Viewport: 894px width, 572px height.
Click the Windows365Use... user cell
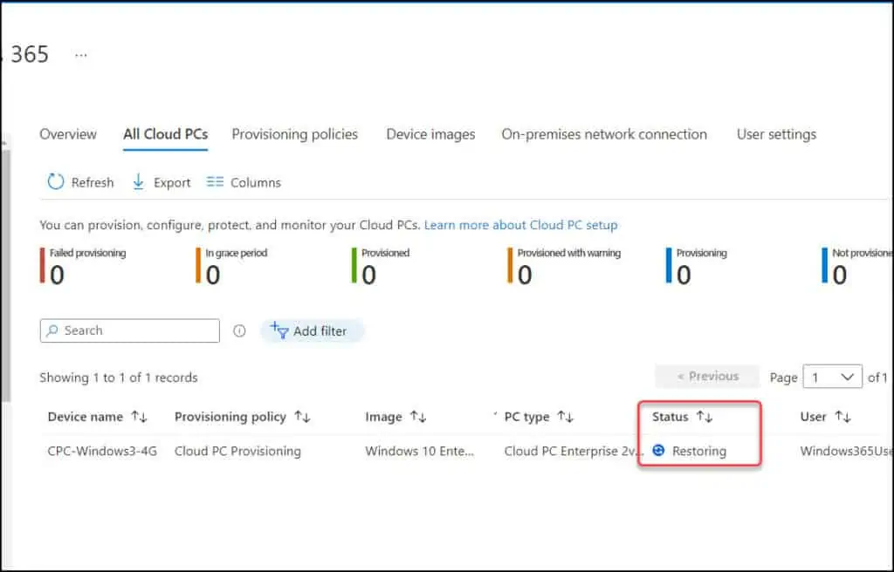pos(847,451)
